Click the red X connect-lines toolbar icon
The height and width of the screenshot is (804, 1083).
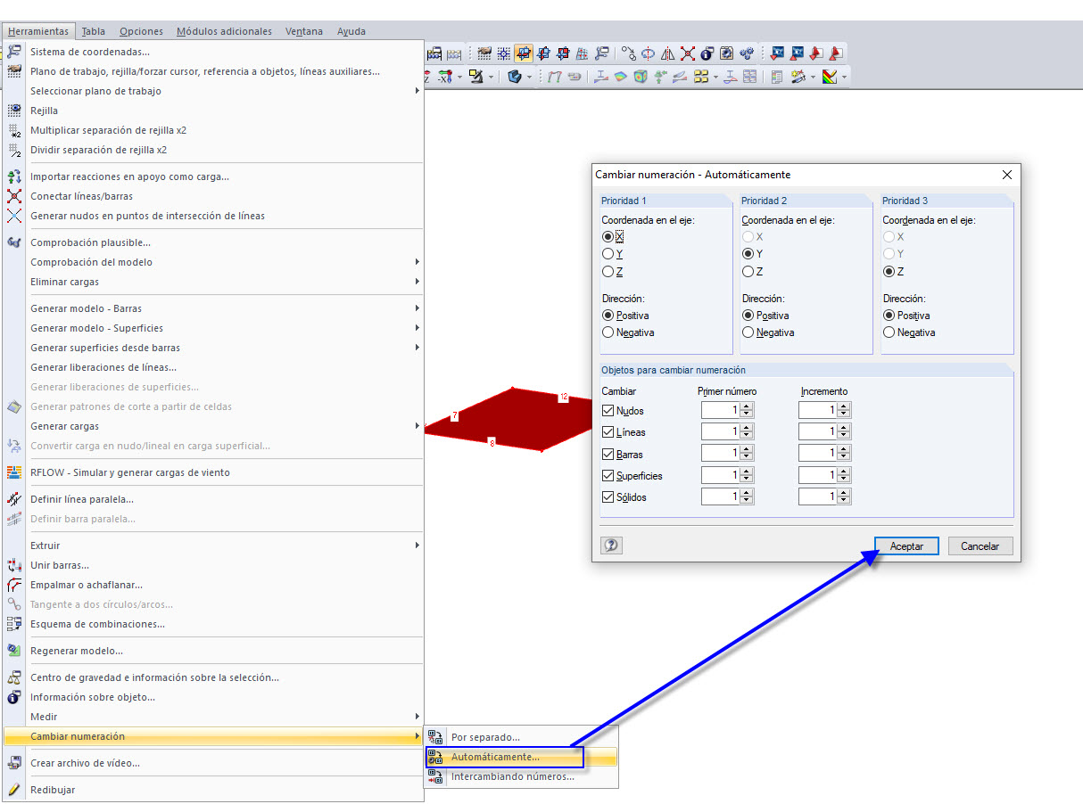[x=688, y=53]
